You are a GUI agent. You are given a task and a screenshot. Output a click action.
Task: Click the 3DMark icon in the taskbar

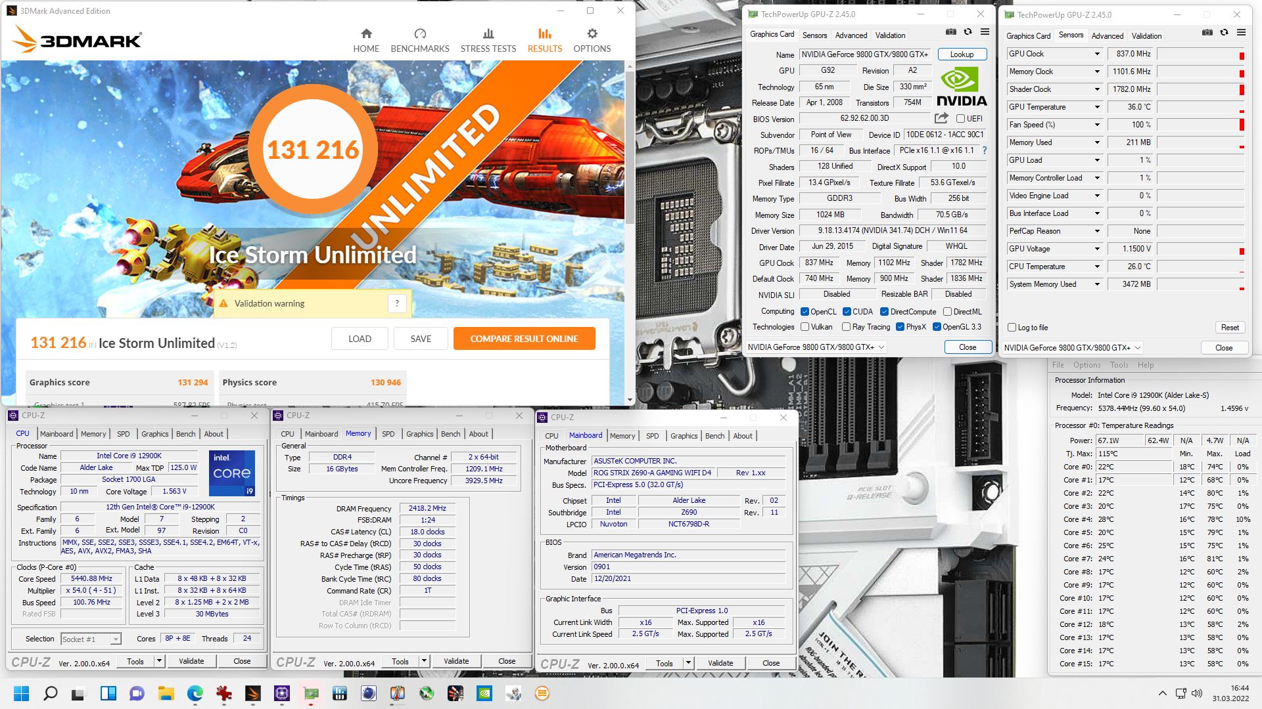[x=253, y=693]
